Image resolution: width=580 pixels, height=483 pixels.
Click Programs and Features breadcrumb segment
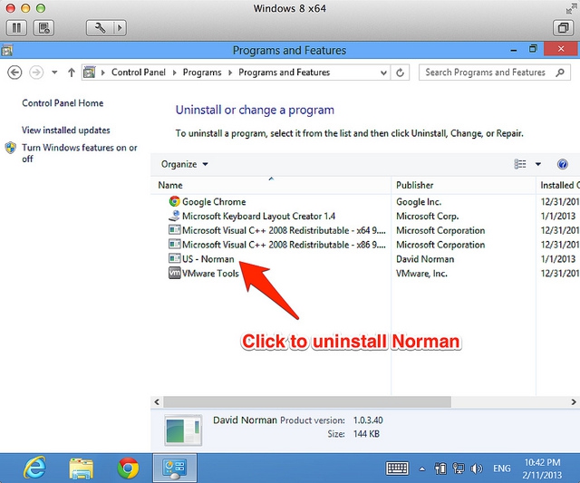click(284, 72)
